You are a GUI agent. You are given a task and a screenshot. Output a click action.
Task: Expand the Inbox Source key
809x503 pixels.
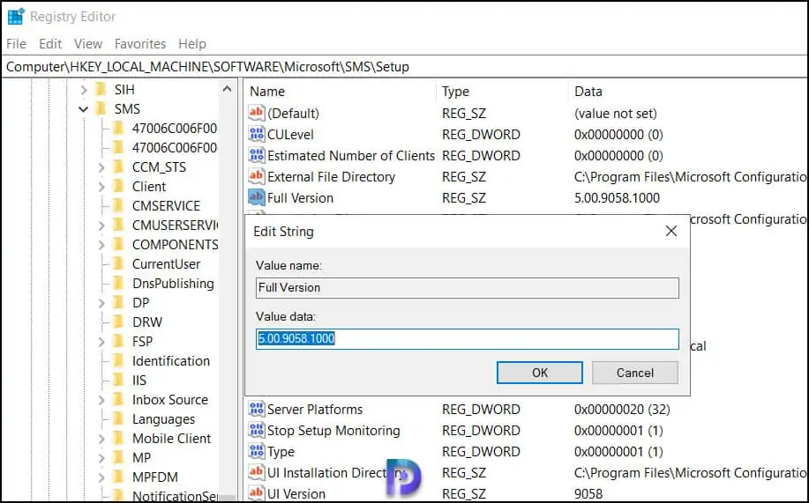pos(101,400)
